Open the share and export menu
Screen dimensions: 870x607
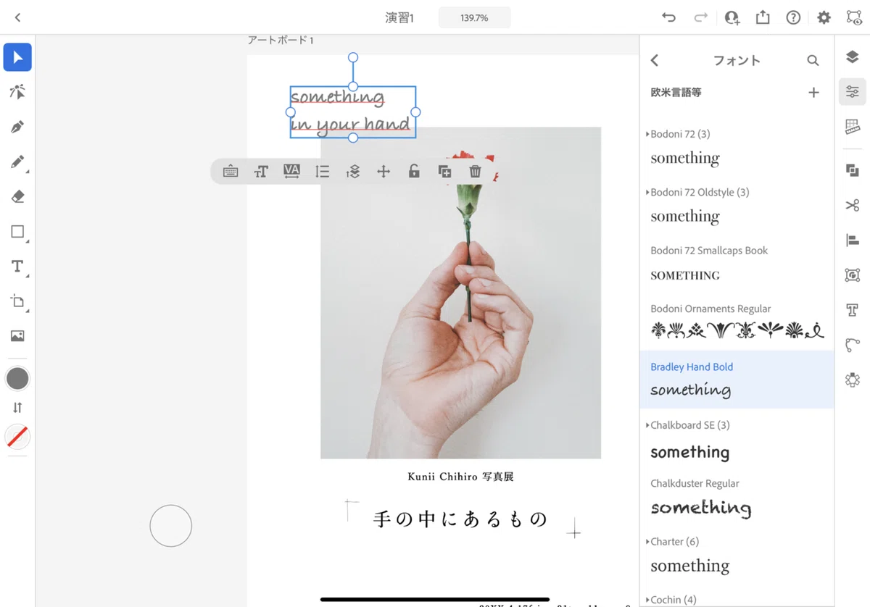[x=763, y=17]
